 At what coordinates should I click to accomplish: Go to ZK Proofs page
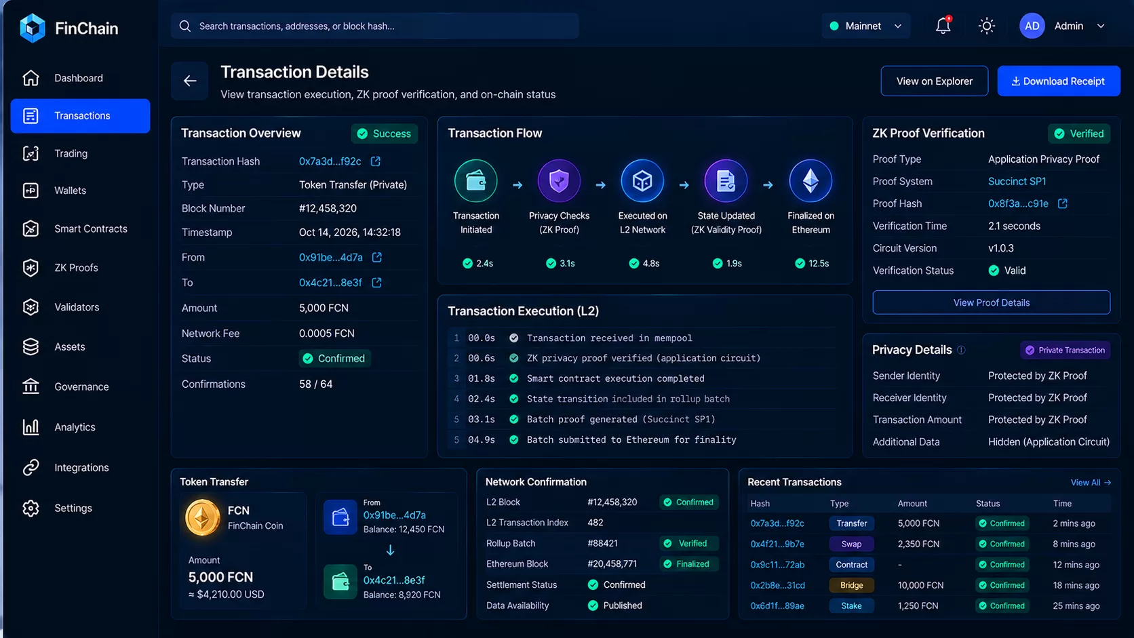pyautogui.click(x=80, y=268)
